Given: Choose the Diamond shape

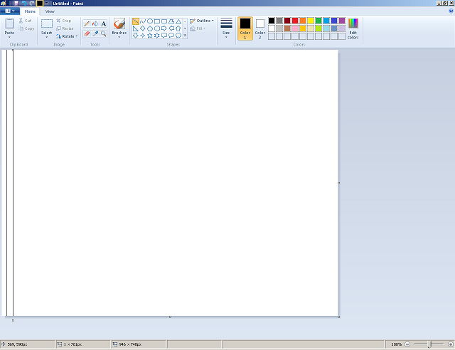Looking at the screenshot, I should [x=143, y=28].
